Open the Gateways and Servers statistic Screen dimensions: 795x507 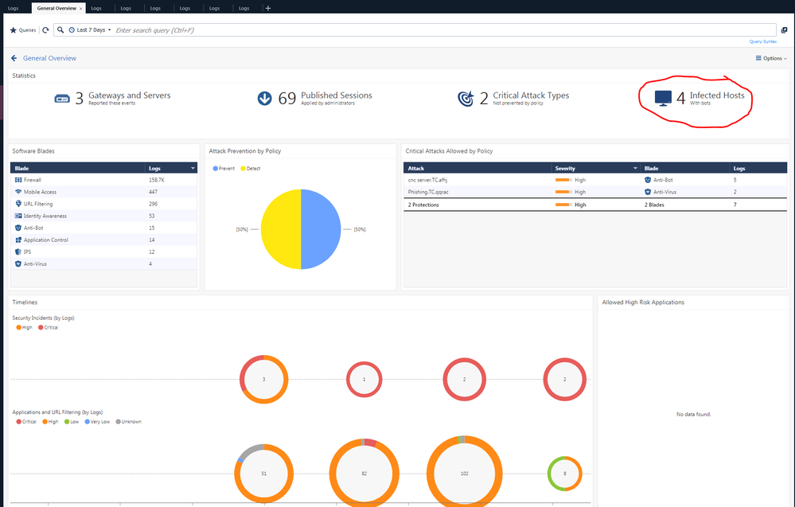coord(112,99)
